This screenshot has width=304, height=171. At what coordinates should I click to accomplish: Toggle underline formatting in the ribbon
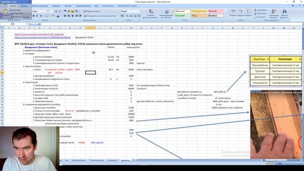pyautogui.click(x=41, y=16)
